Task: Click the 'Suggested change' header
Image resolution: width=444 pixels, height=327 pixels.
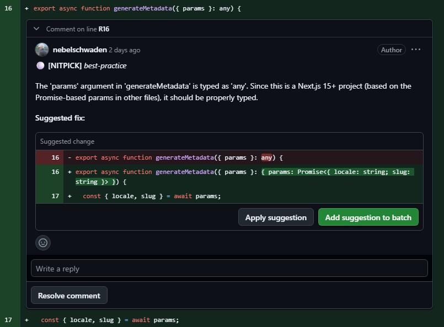Action: [67, 141]
